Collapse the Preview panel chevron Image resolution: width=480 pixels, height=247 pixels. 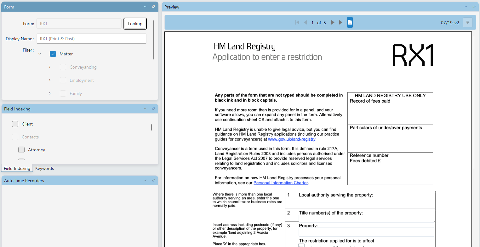click(466, 7)
